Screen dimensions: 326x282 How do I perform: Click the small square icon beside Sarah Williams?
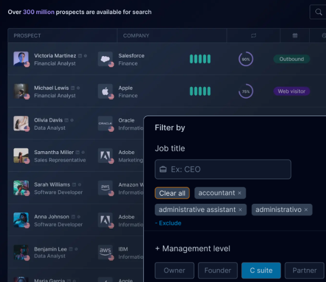point(74,184)
